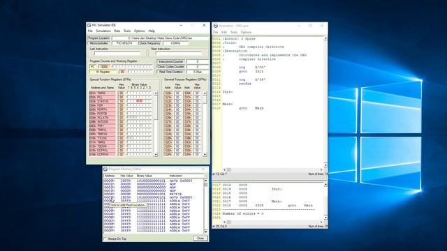The image size is (447, 251).
Task: Click the Real Time Duration button
Action: (170, 72)
